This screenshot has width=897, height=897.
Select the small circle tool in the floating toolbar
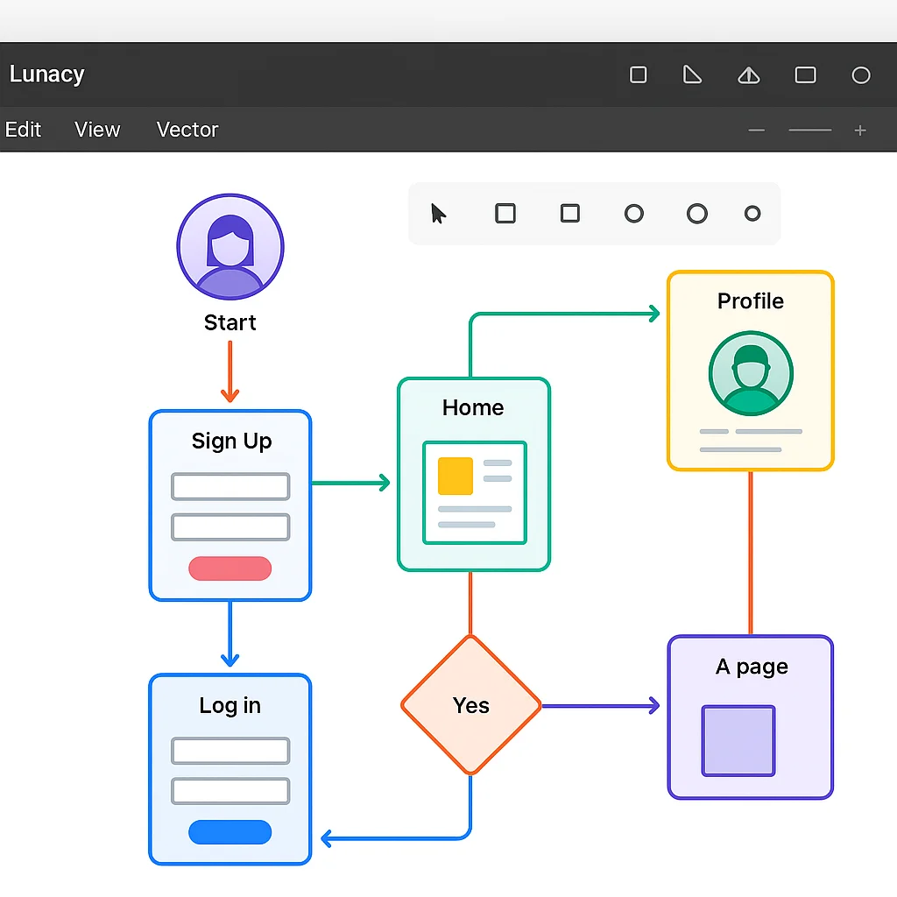point(633,213)
